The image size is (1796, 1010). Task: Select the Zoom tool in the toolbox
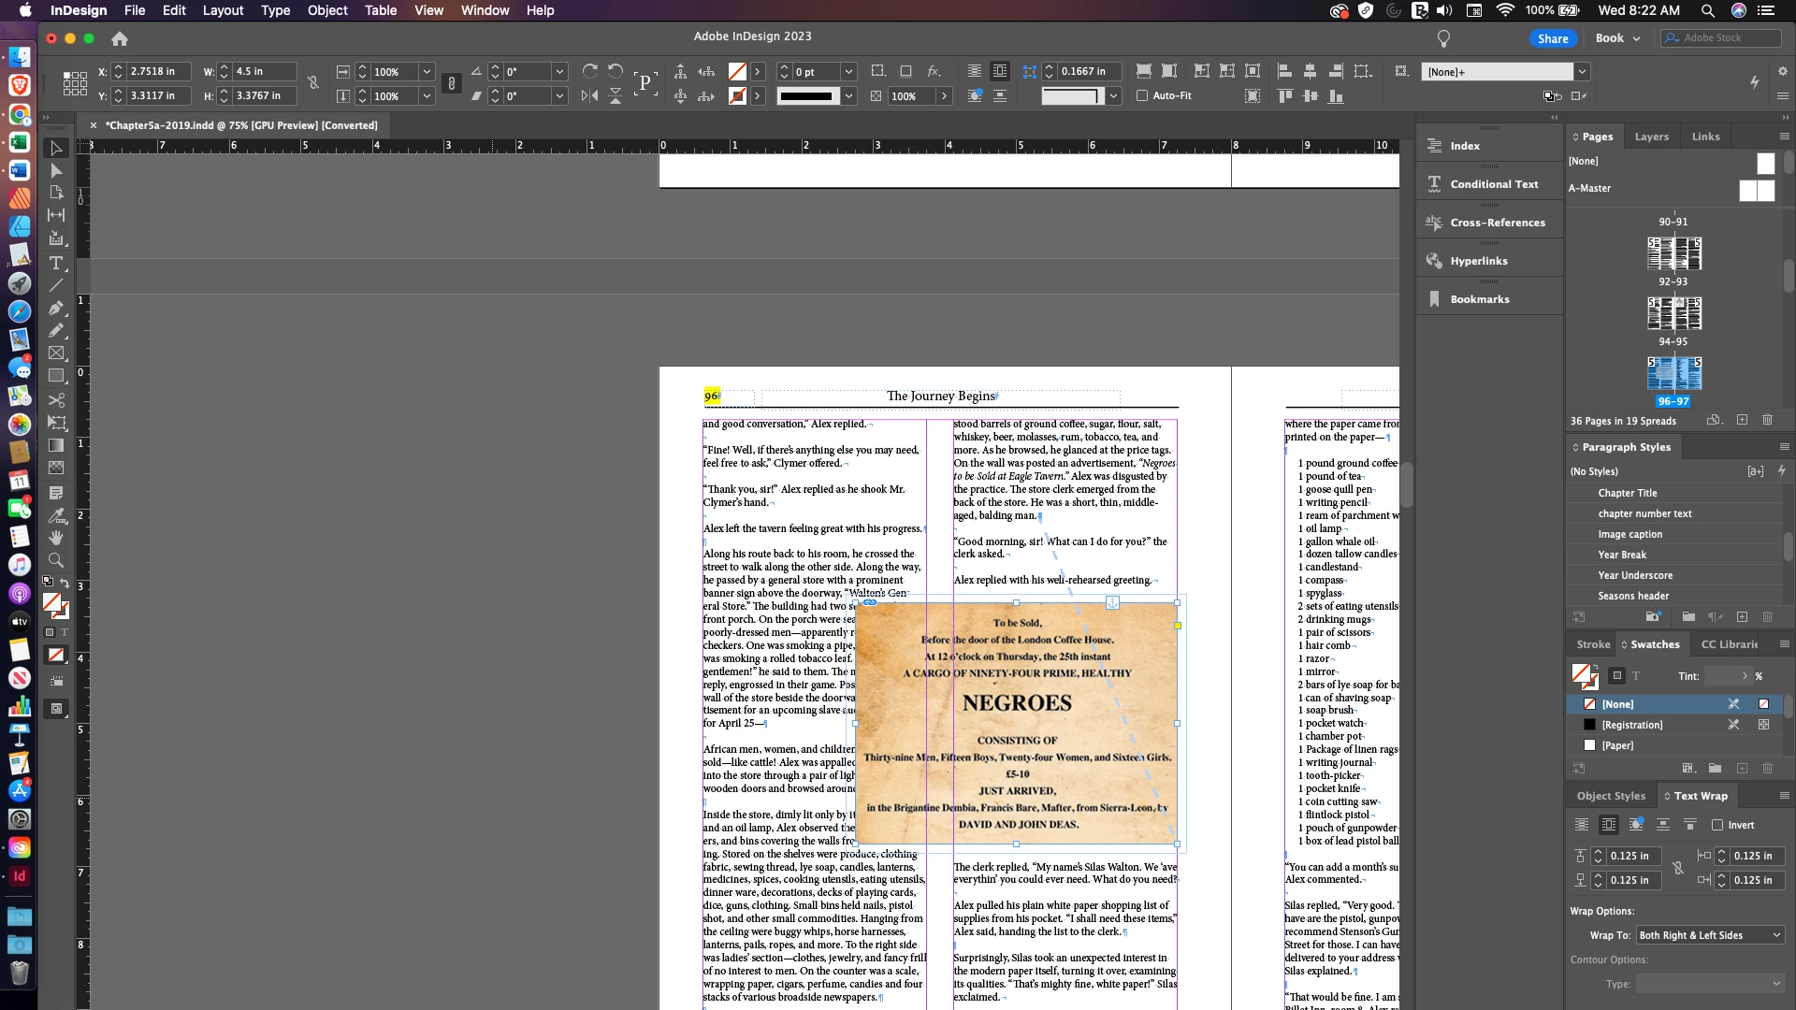(56, 560)
